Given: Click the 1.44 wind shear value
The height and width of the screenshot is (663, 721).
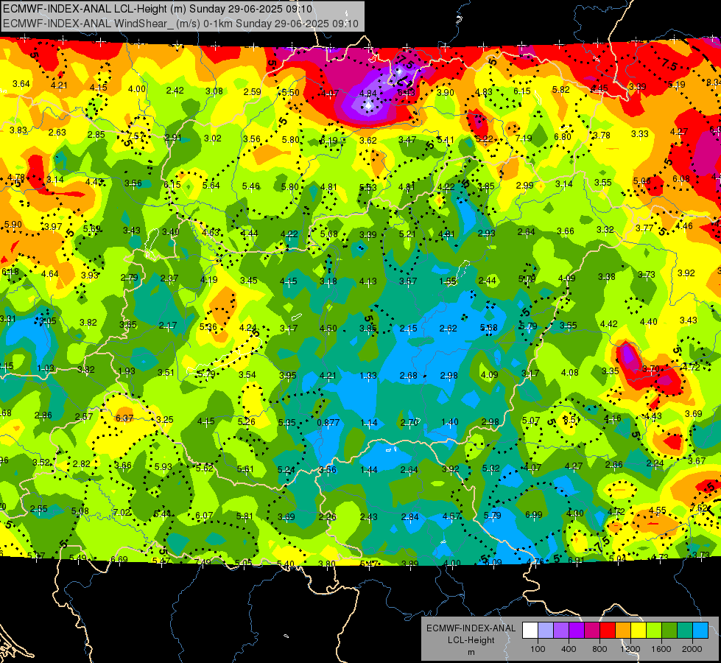Looking at the screenshot, I should pyautogui.click(x=369, y=470).
